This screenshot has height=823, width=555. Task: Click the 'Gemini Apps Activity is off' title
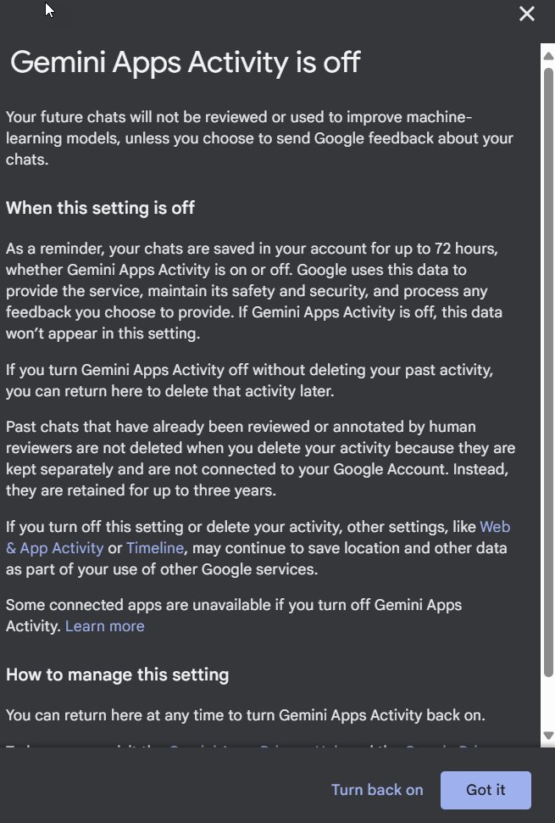185,62
